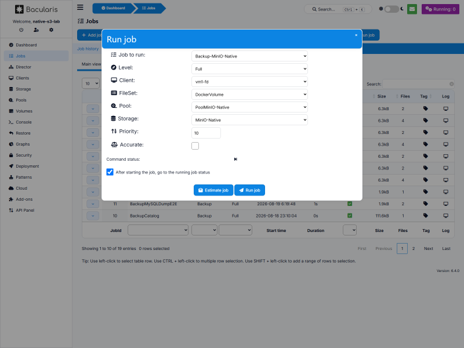This screenshot has width=464, height=348.
Task: Select the Main view tab
Action: click(x=91, y=64)
